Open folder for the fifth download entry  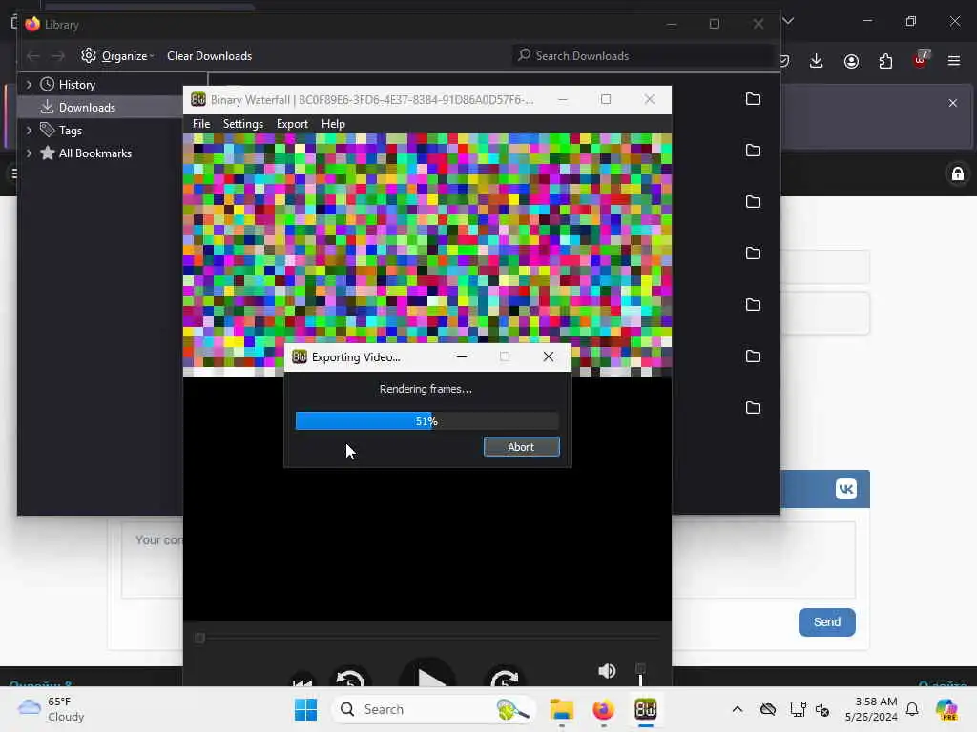(754, 304)
